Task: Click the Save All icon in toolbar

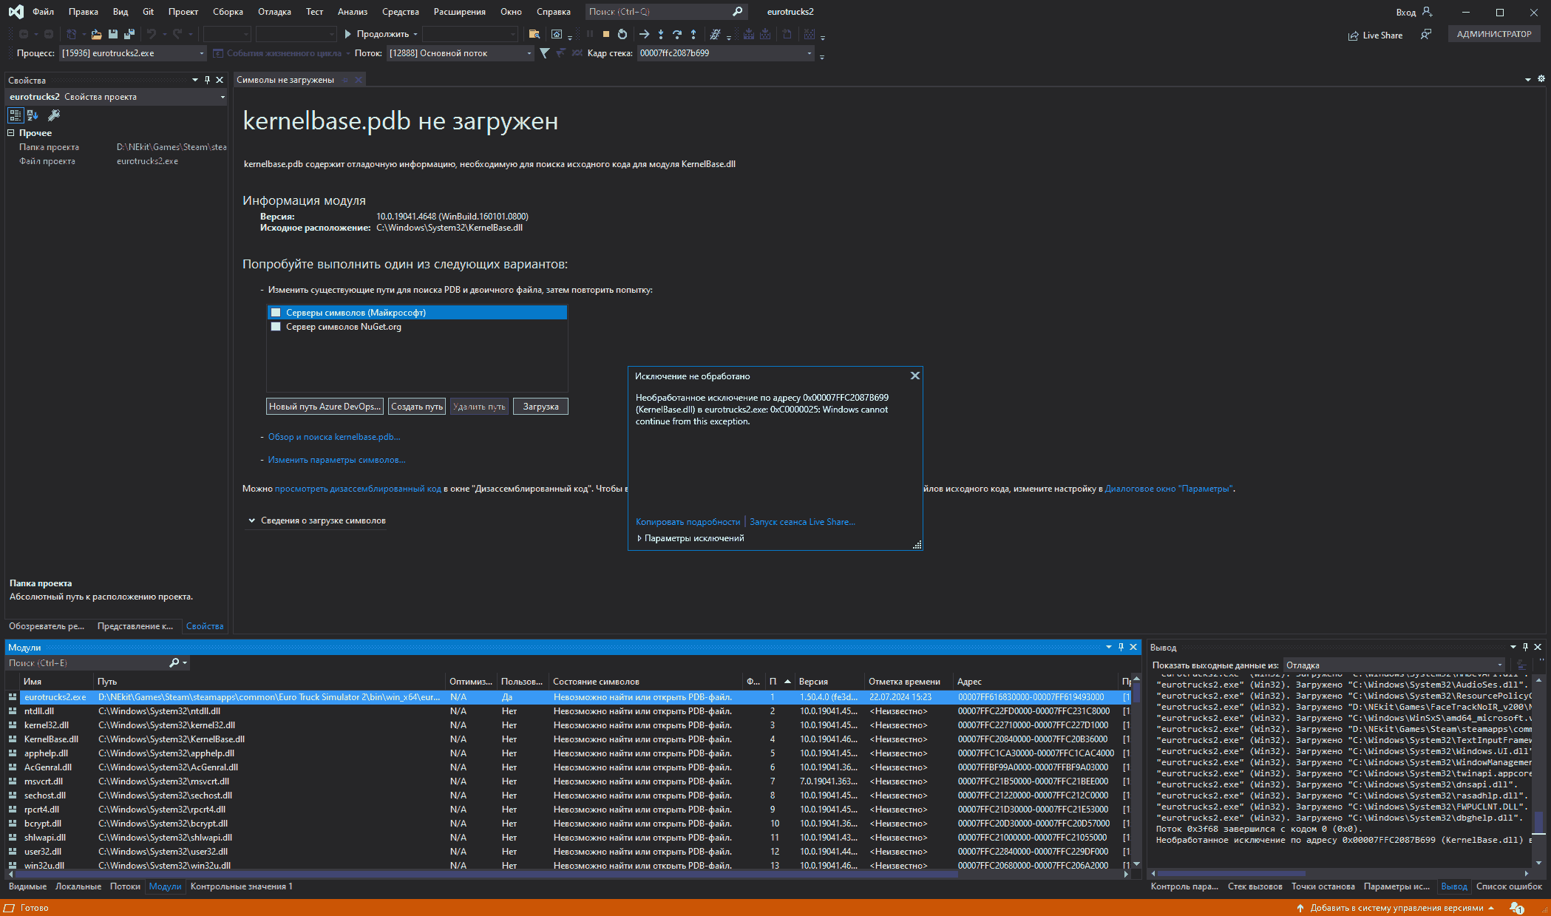Action: 129,34
